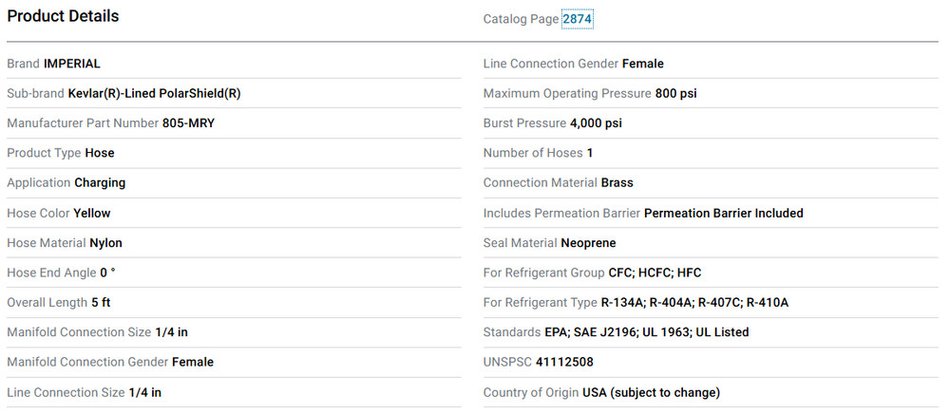Select manufacturer part number 805-MRY
The width and height of the screenshot is (950, 414).
point(188,123)
